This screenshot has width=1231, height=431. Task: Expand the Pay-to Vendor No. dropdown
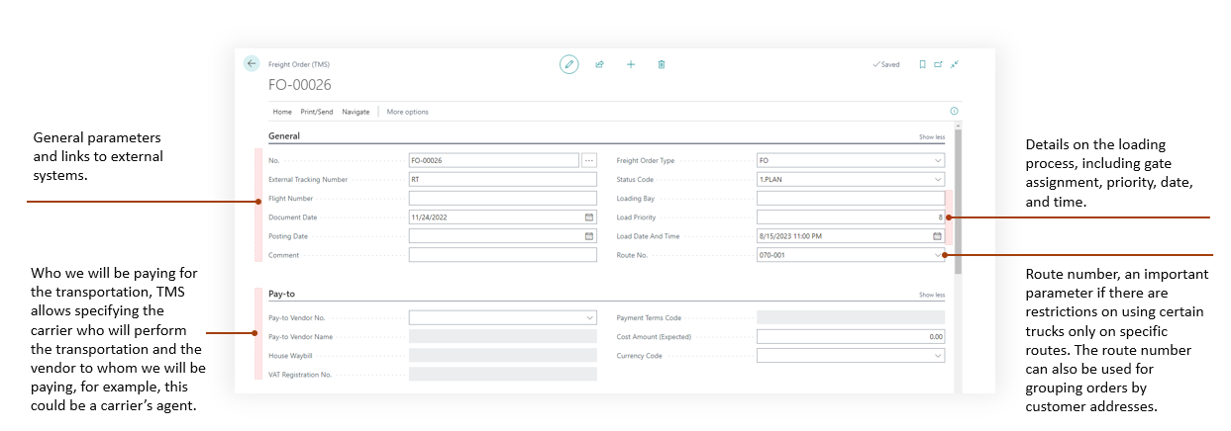(590, 318)
